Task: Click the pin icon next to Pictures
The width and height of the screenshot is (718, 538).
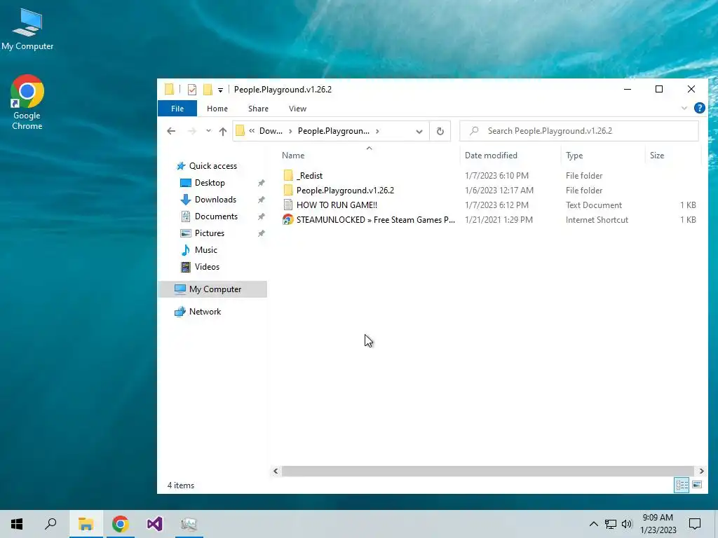Action: 261,233
